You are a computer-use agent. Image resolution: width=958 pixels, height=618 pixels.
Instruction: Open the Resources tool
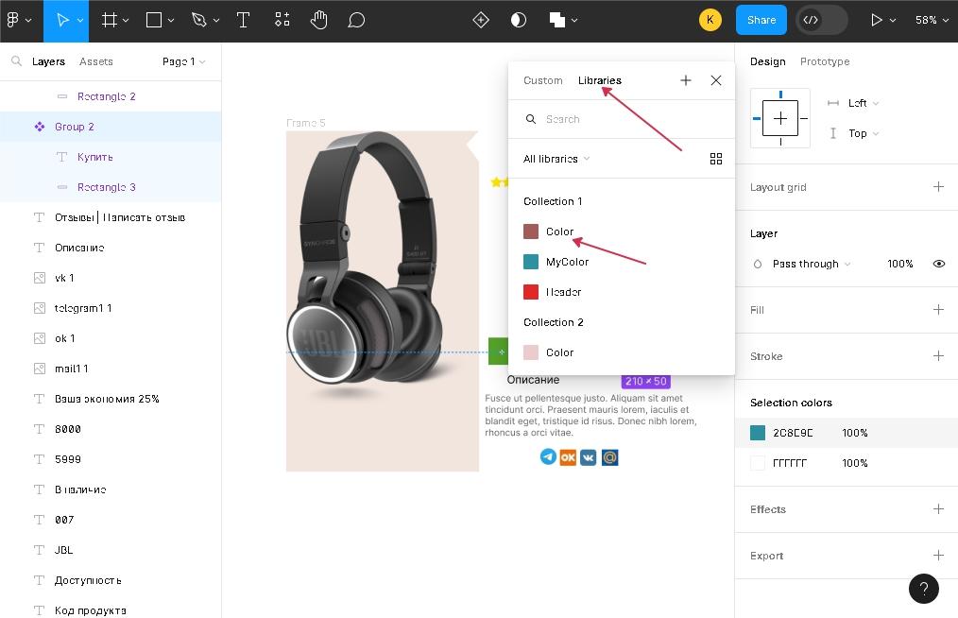(x=282, y=20)
